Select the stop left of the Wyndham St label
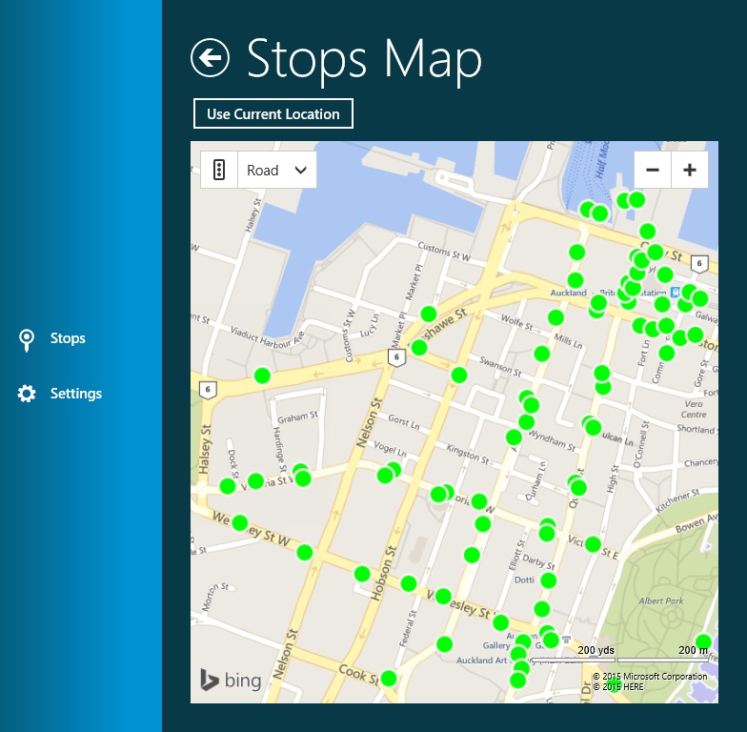747x732 pixels. point(514,437)
